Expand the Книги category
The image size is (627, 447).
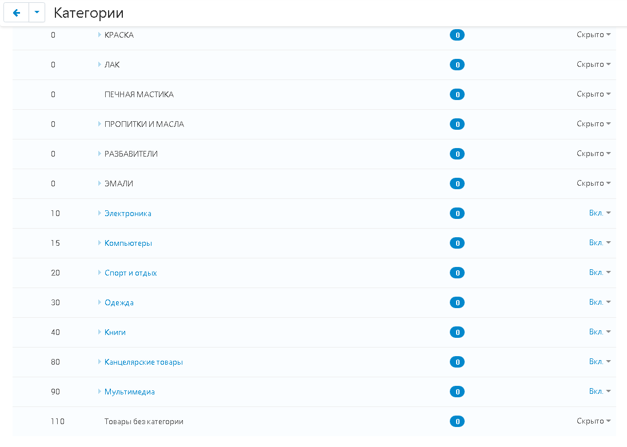coord(99,332)
